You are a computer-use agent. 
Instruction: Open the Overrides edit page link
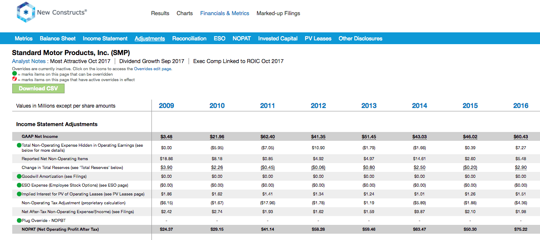coord(153,69)
